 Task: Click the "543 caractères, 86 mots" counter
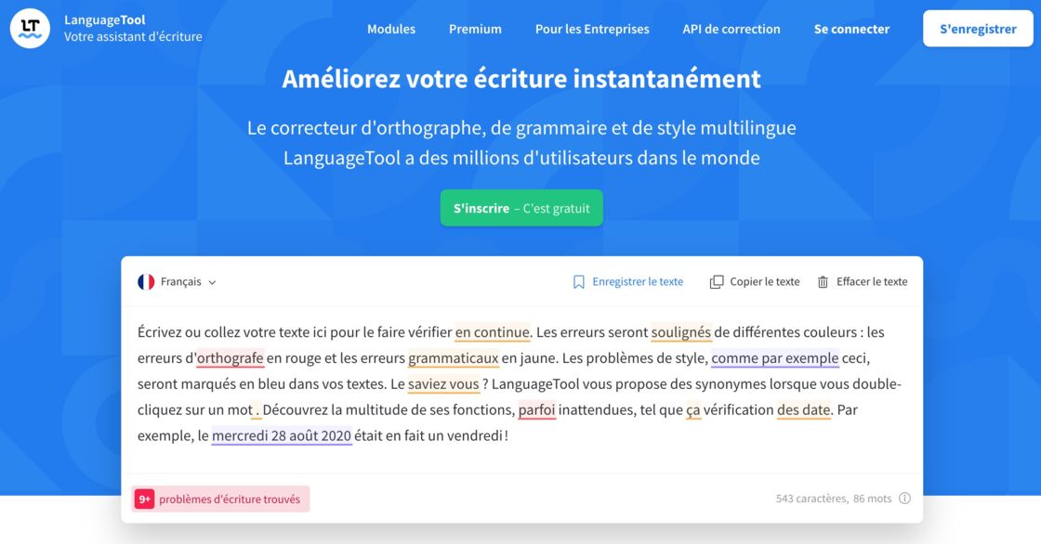(834, 499)
